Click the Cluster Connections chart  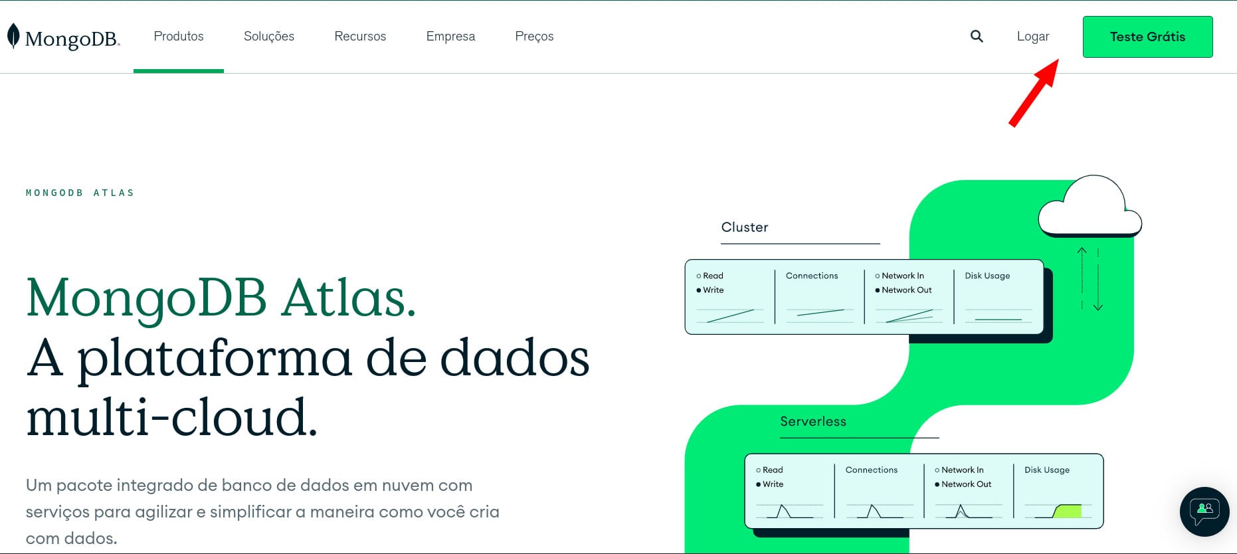tap(819, 316)
